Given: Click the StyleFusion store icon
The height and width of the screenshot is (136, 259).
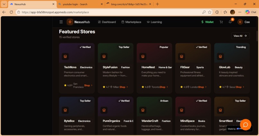Looking at the screenshot, I should tap(104, 57).
